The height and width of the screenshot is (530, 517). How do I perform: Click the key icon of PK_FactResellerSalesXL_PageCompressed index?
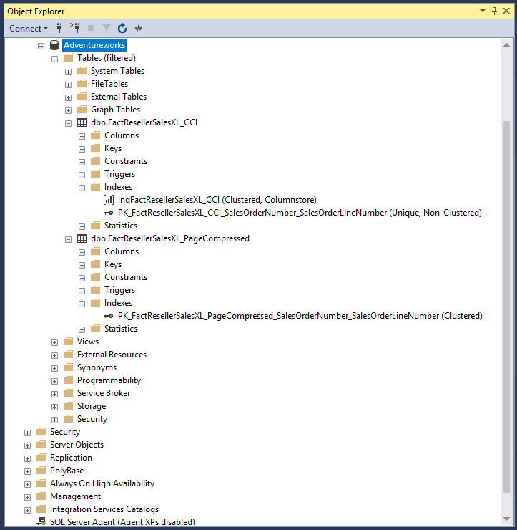pos(109,316)
